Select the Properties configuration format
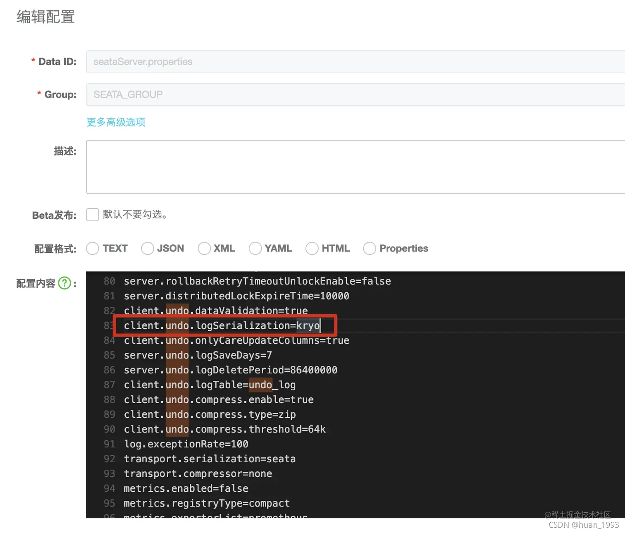Image resolution: width=625 pixels, height=533 pixels. coord(369,248)
